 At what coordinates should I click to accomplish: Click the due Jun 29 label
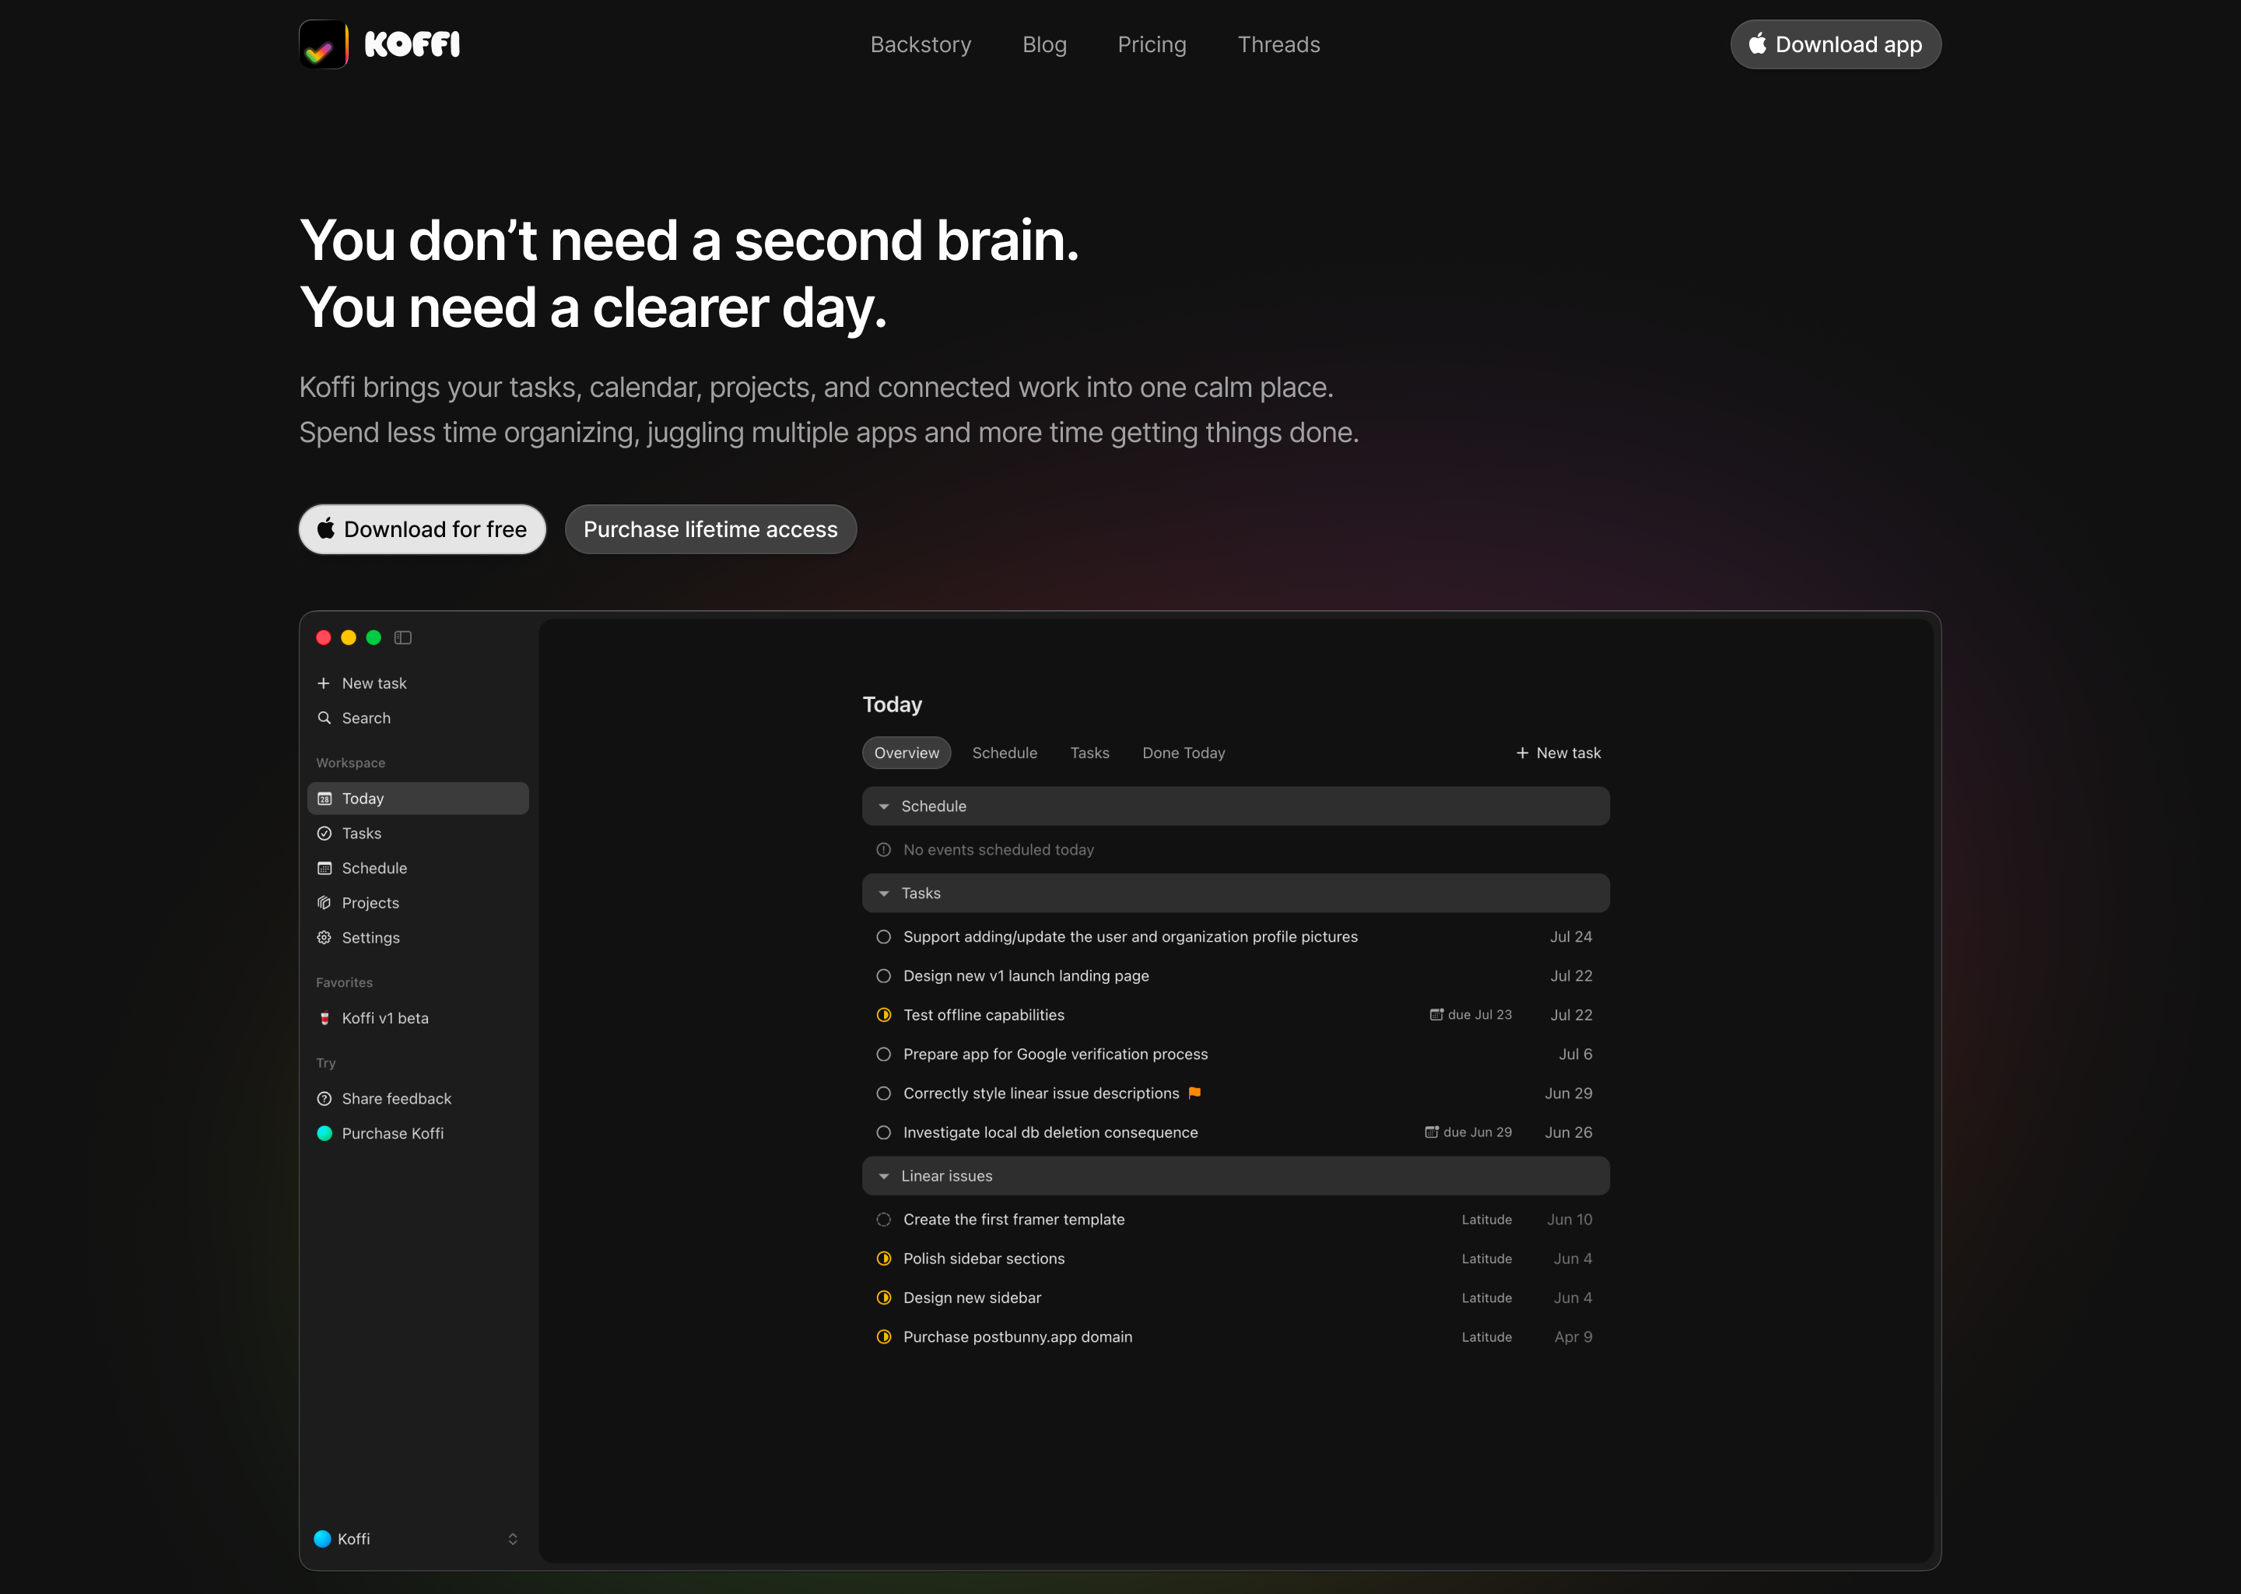(1478, 1132)
